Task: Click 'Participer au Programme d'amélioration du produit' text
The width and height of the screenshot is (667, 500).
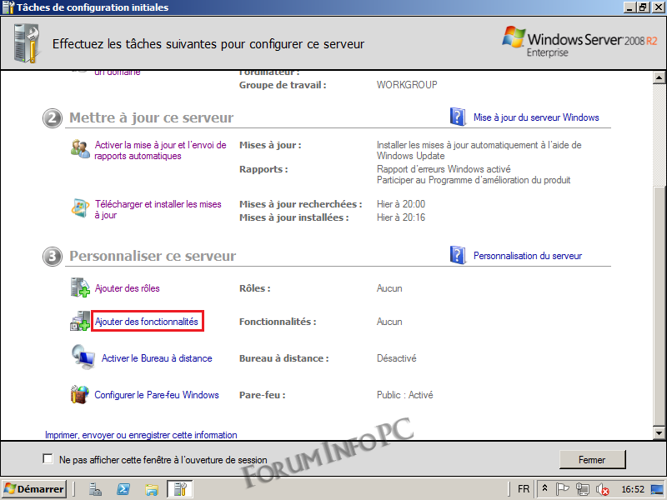Action: click(x=474, y=180)
